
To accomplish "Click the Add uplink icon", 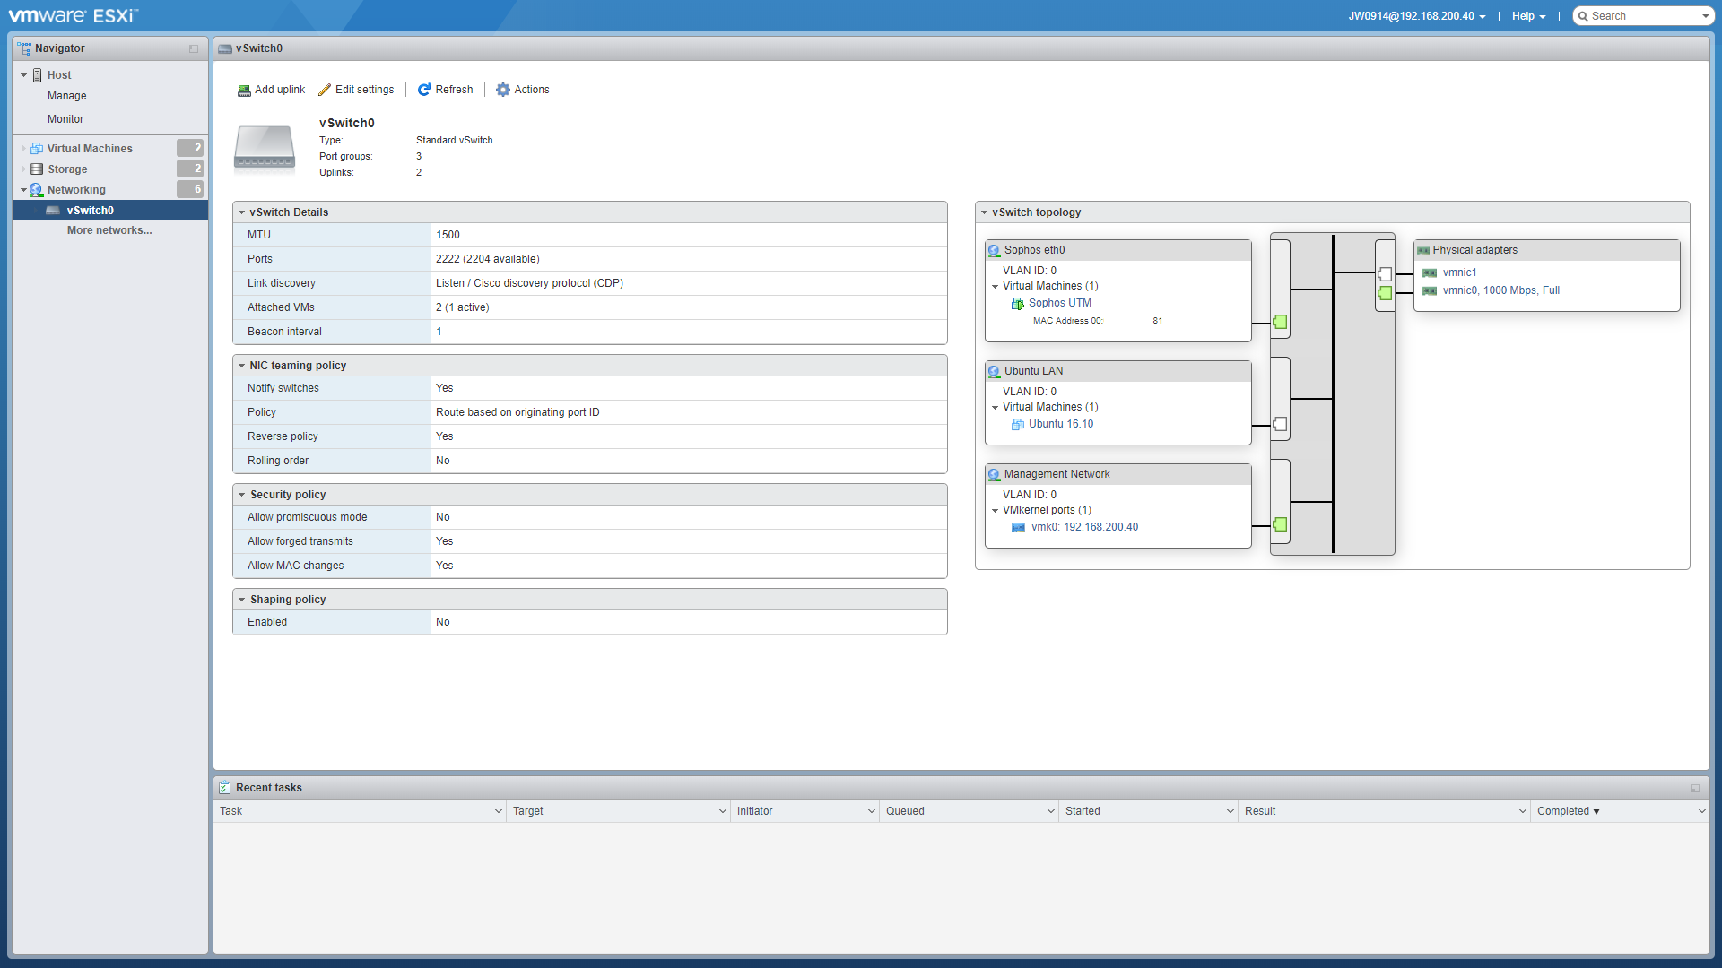I will (243, 91).
